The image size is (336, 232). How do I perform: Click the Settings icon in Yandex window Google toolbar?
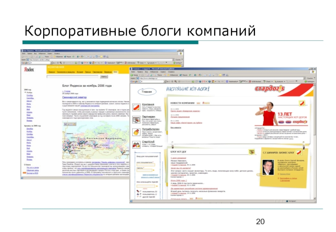(174, 63)
